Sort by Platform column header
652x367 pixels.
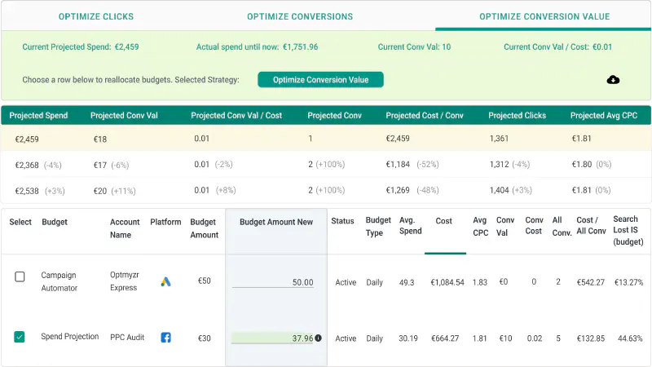165,222
